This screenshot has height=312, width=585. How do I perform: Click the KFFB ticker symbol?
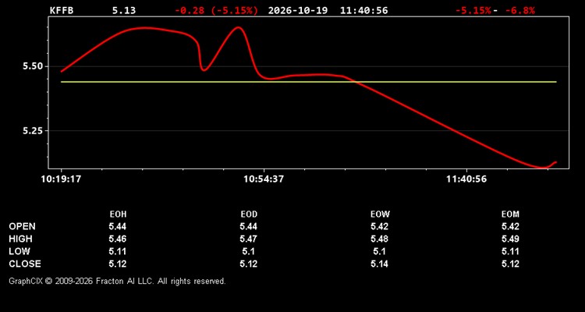pos(62,10)
